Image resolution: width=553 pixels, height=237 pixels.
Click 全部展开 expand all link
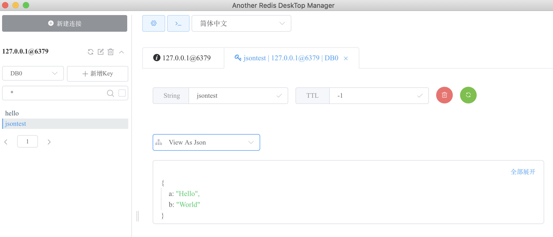(523, 172)
